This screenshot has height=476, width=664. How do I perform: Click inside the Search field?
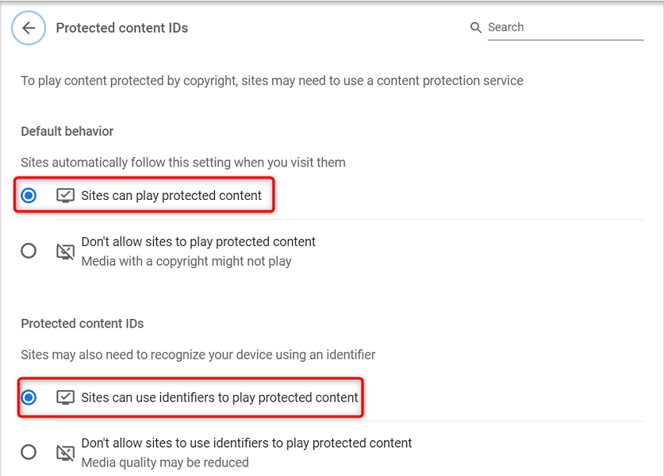click(555, 27)
